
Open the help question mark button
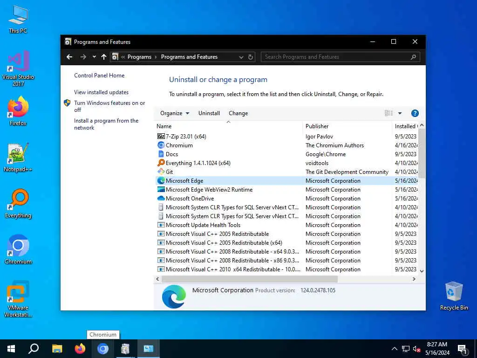[x=415, y=113]
